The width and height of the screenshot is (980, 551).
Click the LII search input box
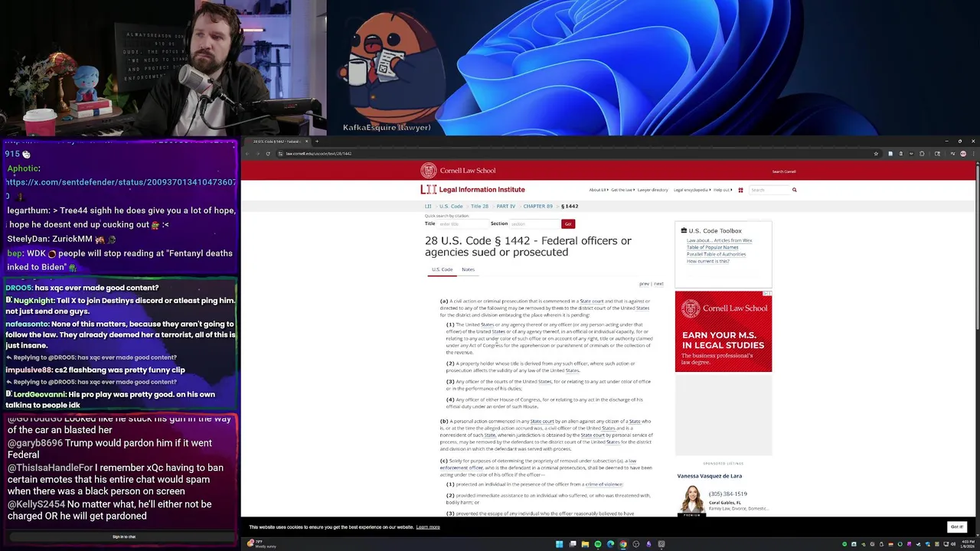pyautogui.click(x=768, y=190)
